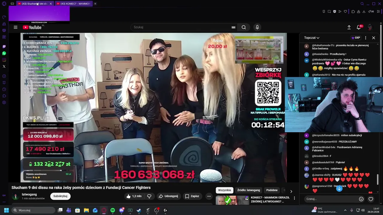Jump to newest chat messages arrow button

pyautogui.click(x=339, y=188)
